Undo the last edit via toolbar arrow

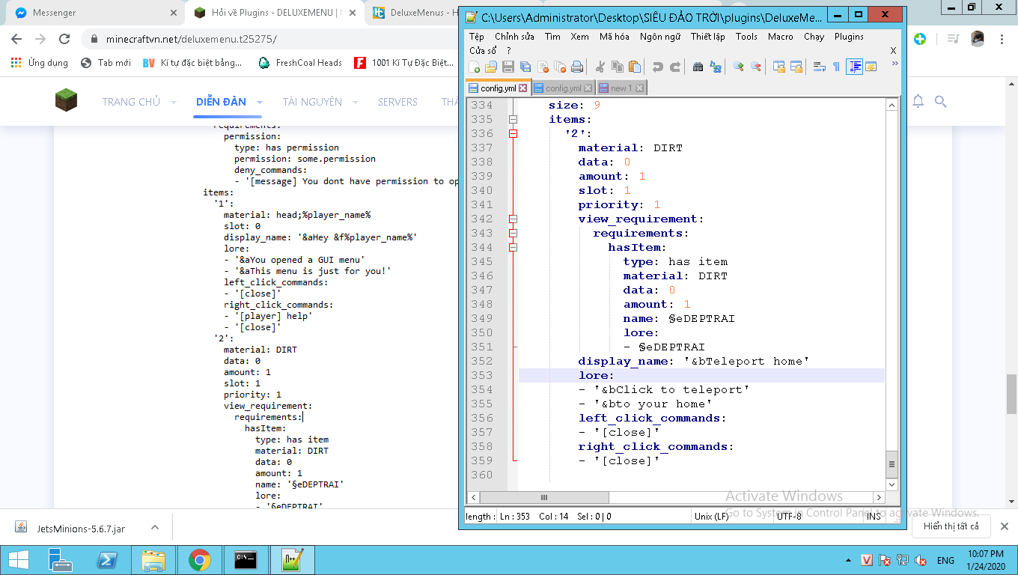(x=658, y=67)
